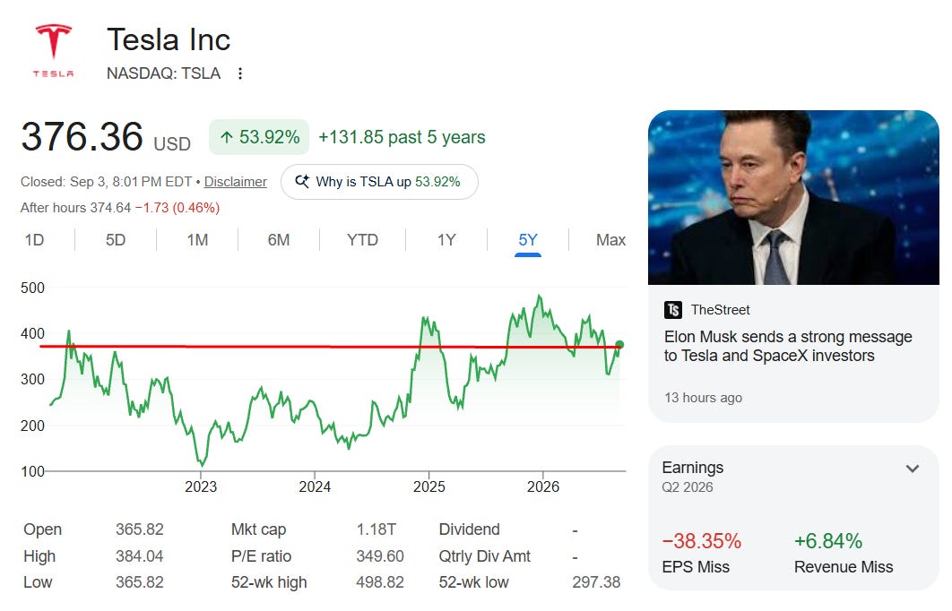
Task: Click the green up-arrow percentage badge
Action: pos(259,137)
